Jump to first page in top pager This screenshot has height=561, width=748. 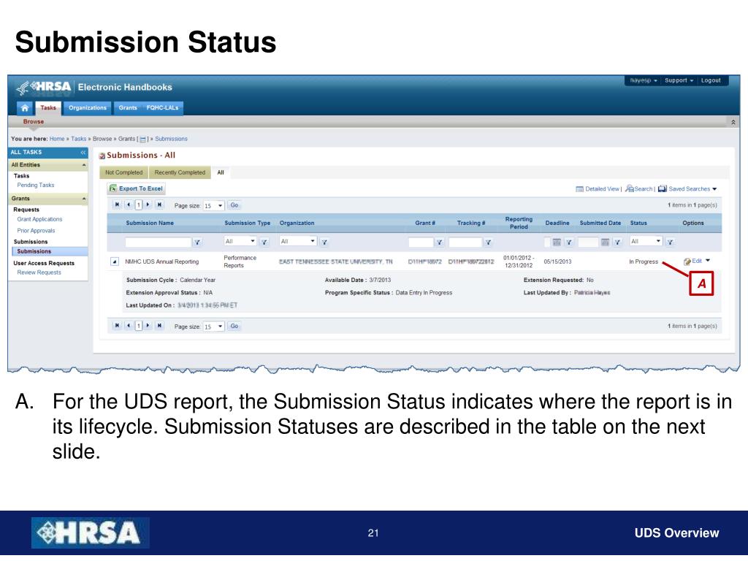coord(117,205)
